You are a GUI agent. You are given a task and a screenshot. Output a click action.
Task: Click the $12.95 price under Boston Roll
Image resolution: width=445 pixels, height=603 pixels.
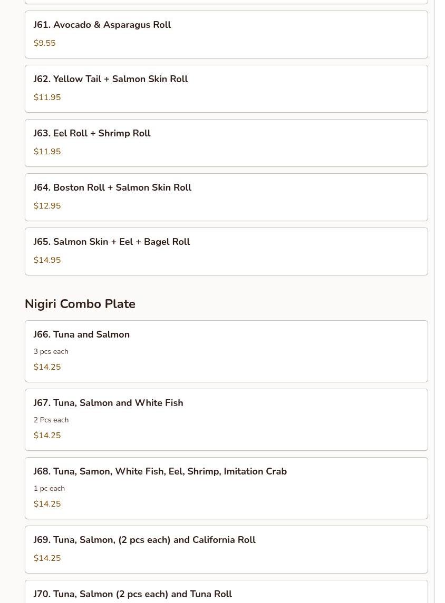(47, 206)
